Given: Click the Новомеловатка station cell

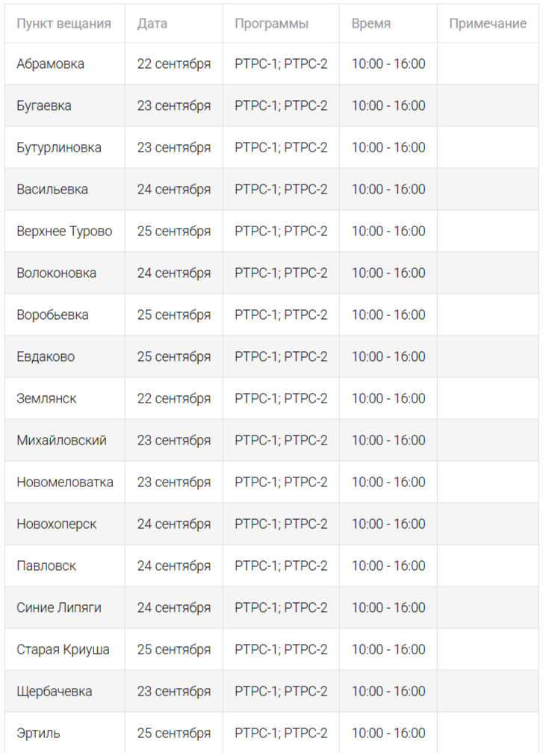Looking at the screenshot, I should tap(65, 482).
